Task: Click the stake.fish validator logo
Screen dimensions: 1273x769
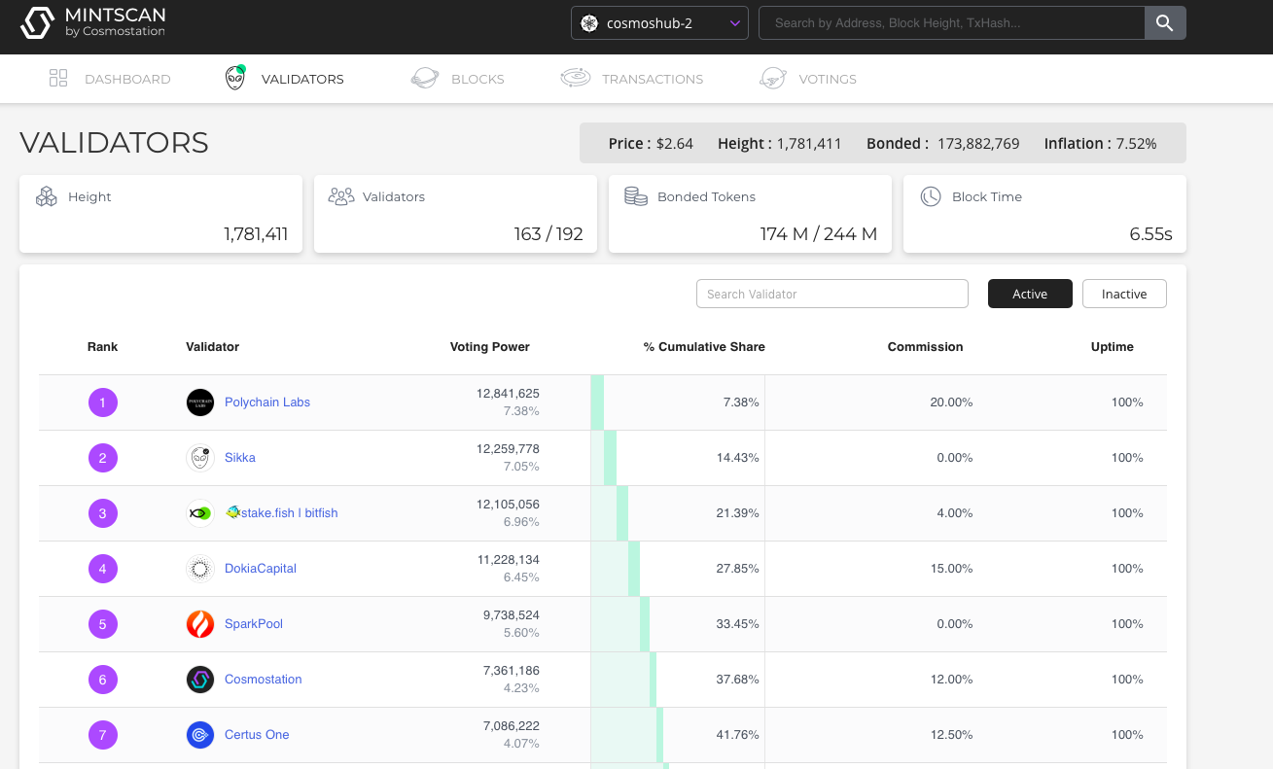Action: (x=200, y=513)
